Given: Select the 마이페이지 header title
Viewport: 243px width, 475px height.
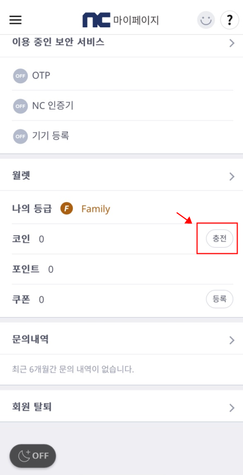Looking at the screenshot, I should (136, 20).
